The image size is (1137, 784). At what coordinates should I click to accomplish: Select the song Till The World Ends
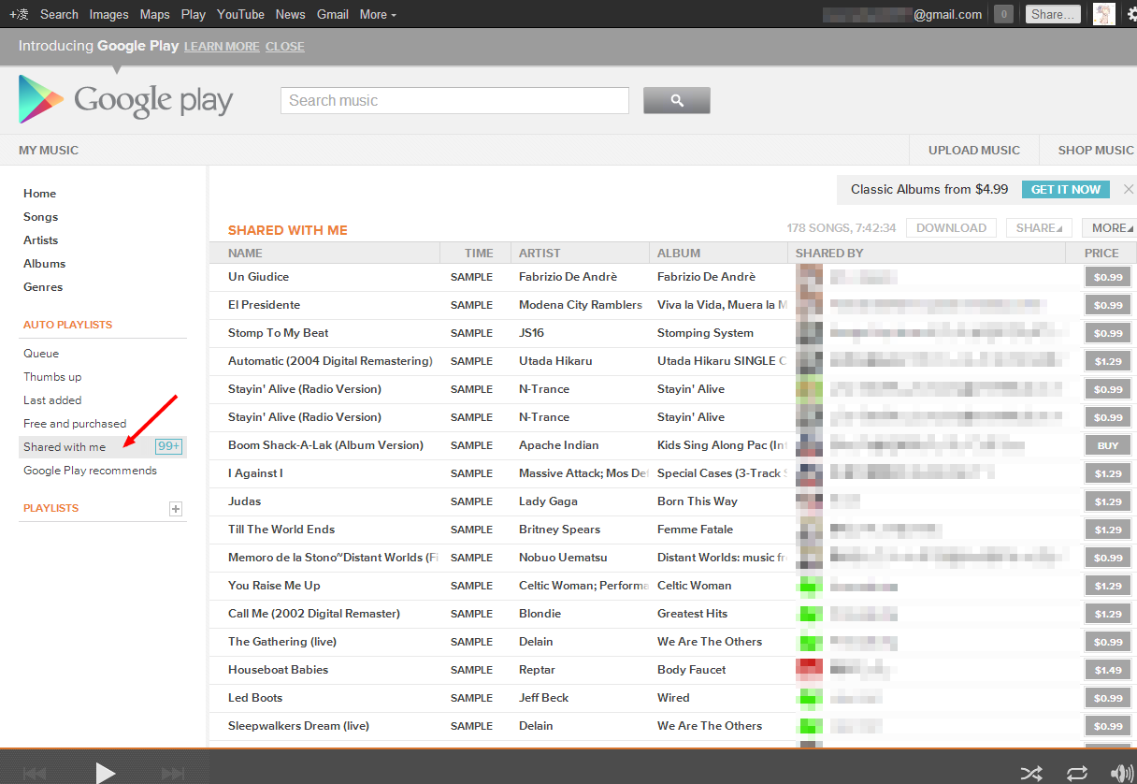click(x=281, y=530)
